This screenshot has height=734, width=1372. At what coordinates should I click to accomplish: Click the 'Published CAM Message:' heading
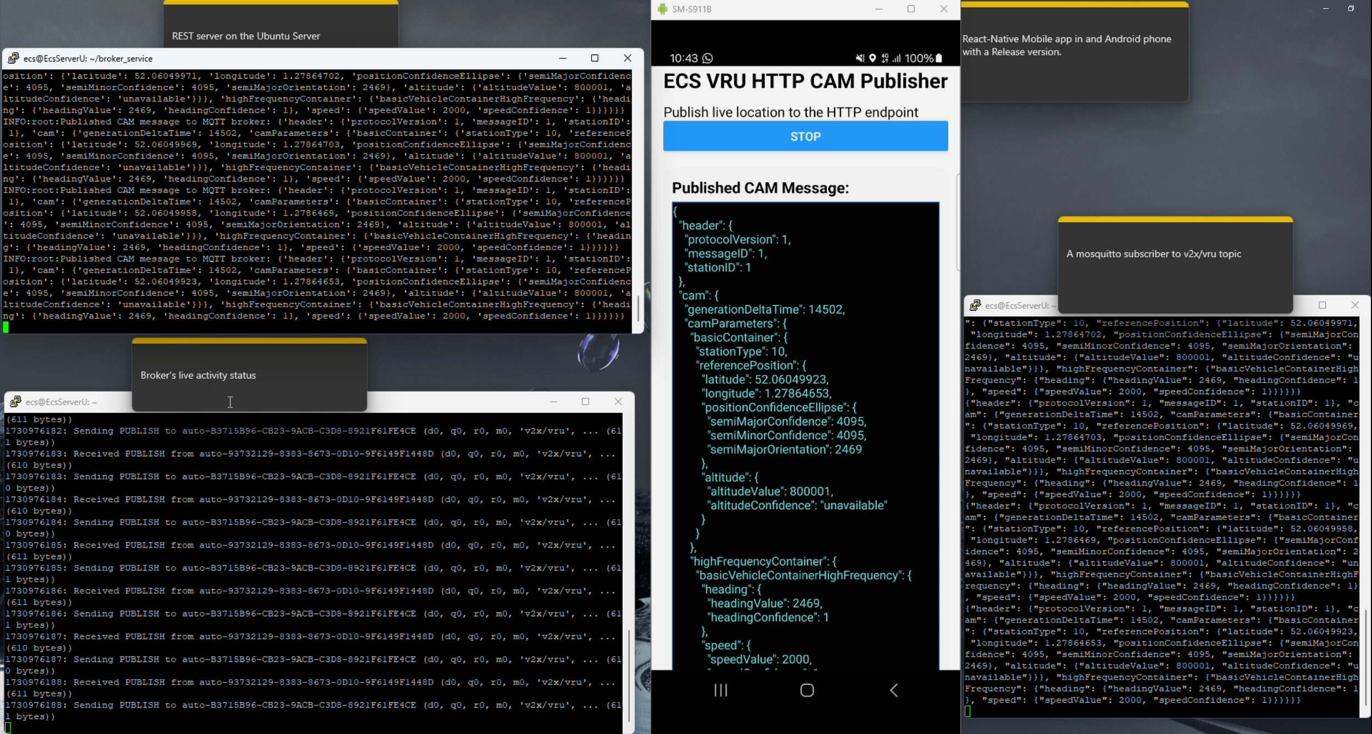(x=760, y=188)
